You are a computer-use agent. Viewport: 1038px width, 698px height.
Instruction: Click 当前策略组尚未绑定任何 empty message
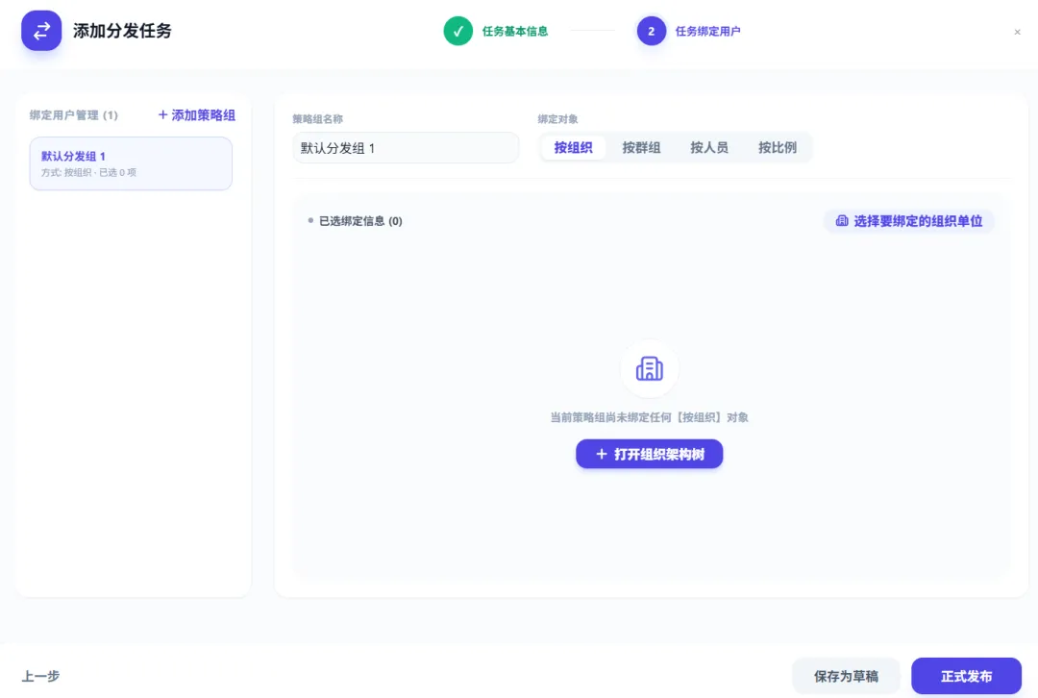tap(649, 417)
